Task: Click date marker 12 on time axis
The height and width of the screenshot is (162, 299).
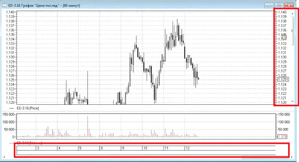Action: pos(187,148)
